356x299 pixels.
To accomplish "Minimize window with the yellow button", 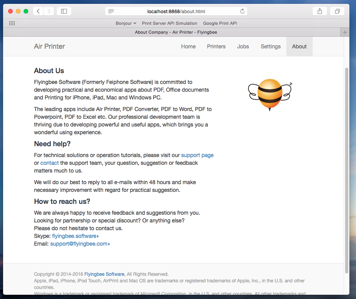I will click(18, 11).
